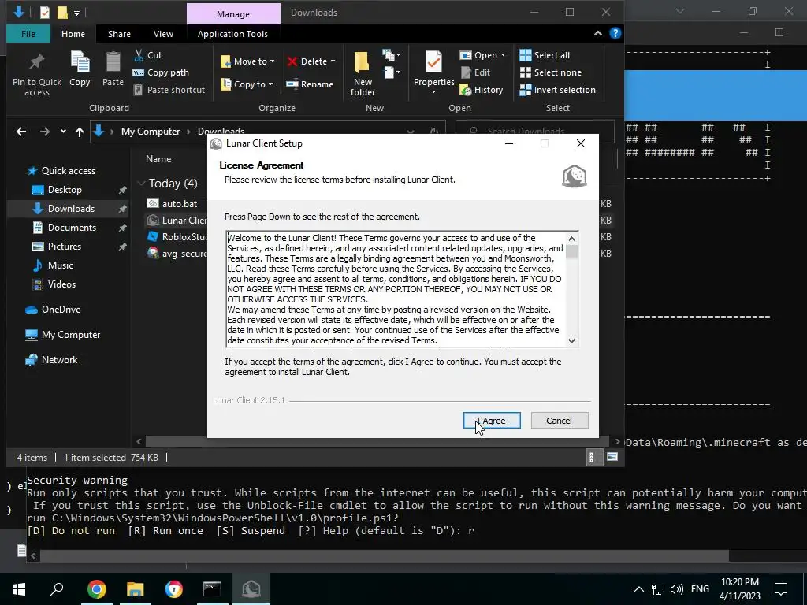Click the license scrollbar up arrow

571,239
